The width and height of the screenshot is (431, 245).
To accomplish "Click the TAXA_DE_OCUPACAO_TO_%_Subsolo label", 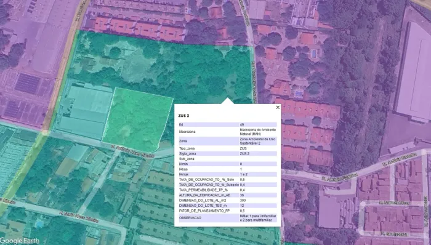I will coord(209,185).
